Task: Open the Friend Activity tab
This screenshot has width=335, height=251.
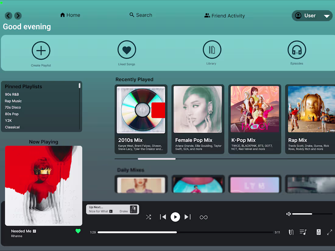Action: pos(224,16)
